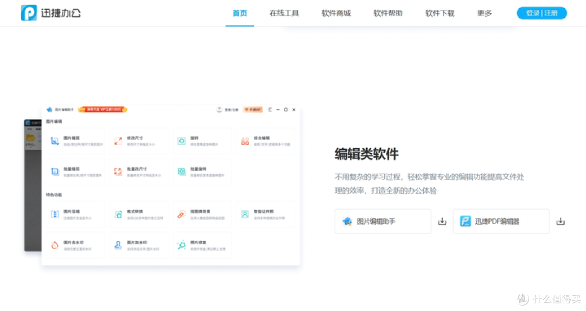Click the user avatar icon in app header

219,110
